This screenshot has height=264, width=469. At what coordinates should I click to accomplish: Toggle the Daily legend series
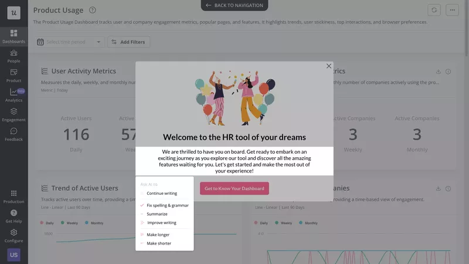47,223
